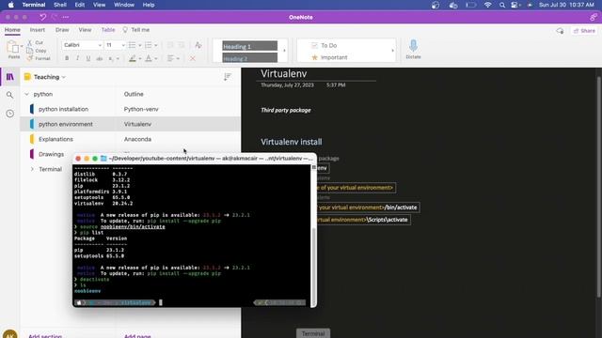Open the subscript options arrow
The width and height of the screenshot is (602, 338).
tap(118, 58)
